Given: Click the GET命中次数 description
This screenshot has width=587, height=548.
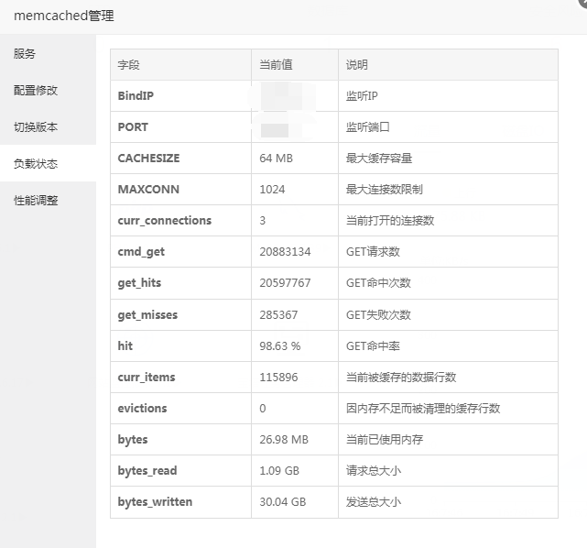Looking at the screenshot, I should pyautogui.click(x=378, y=283).
